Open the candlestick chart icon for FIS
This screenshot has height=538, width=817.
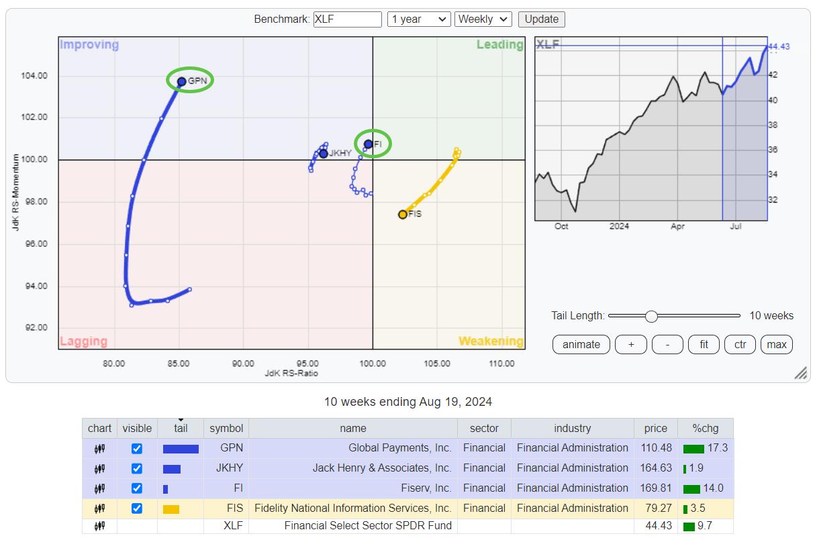[99, 508]
